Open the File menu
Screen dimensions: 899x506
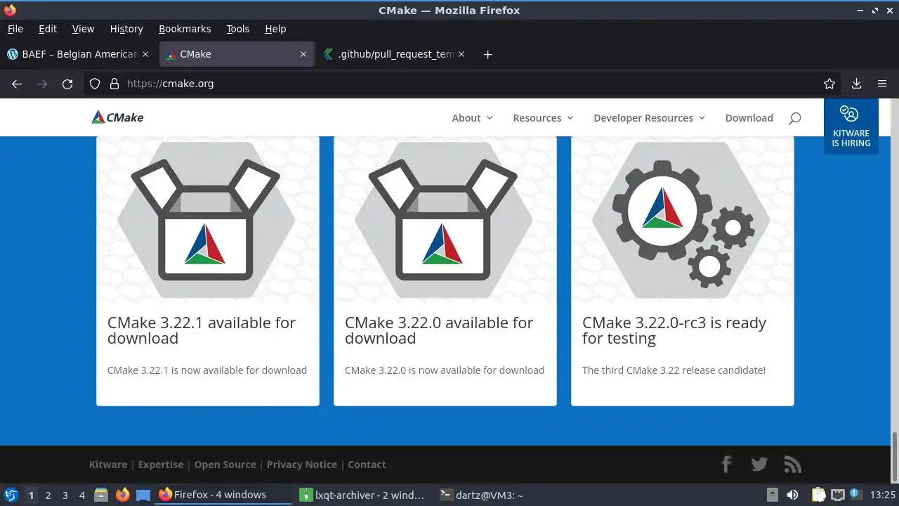(x=15, y=29)
